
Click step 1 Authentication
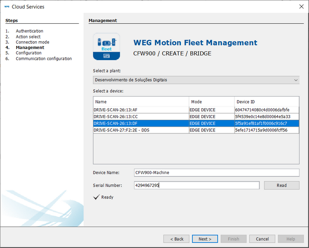pos(30,31)
